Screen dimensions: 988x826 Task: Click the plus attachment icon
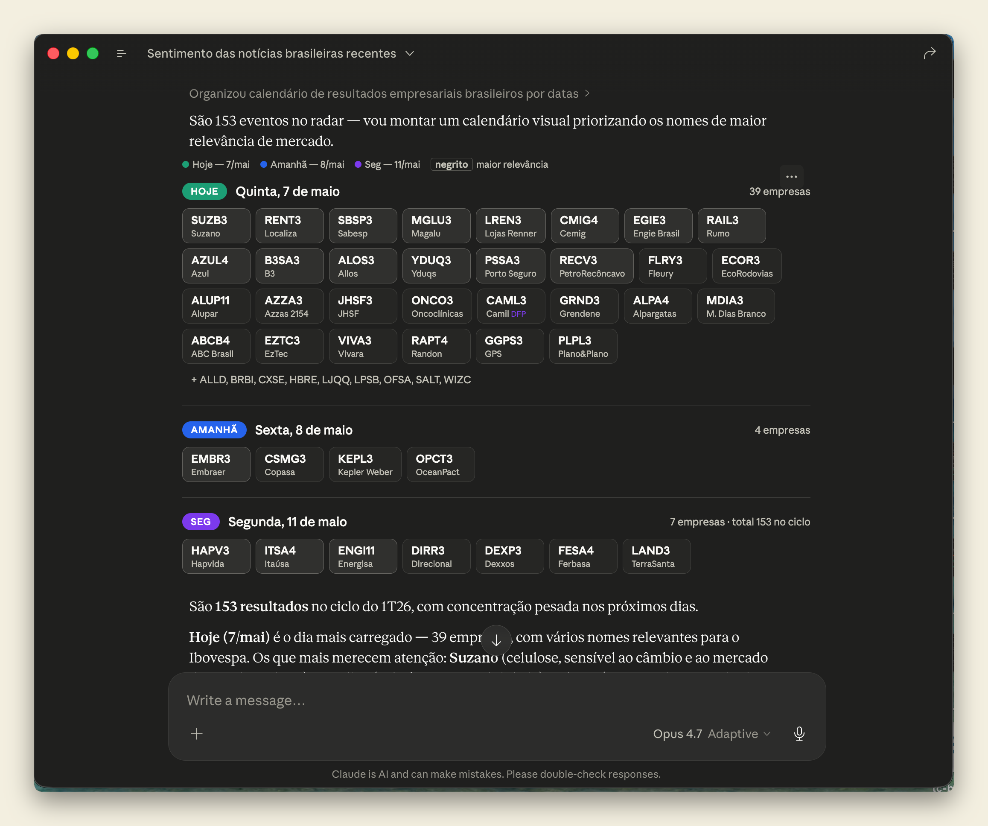[197, 733]
